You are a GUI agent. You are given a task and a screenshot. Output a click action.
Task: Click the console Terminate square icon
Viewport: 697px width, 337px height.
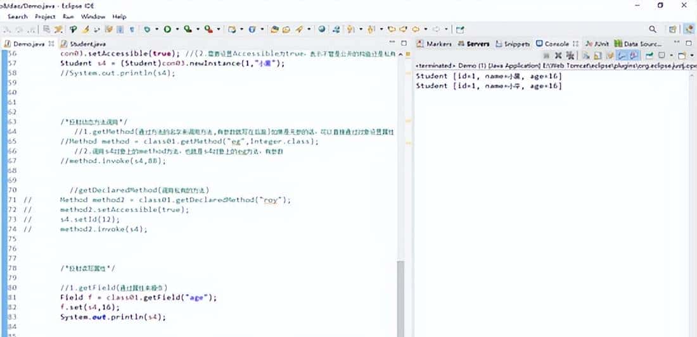click(x=546, y=56)
